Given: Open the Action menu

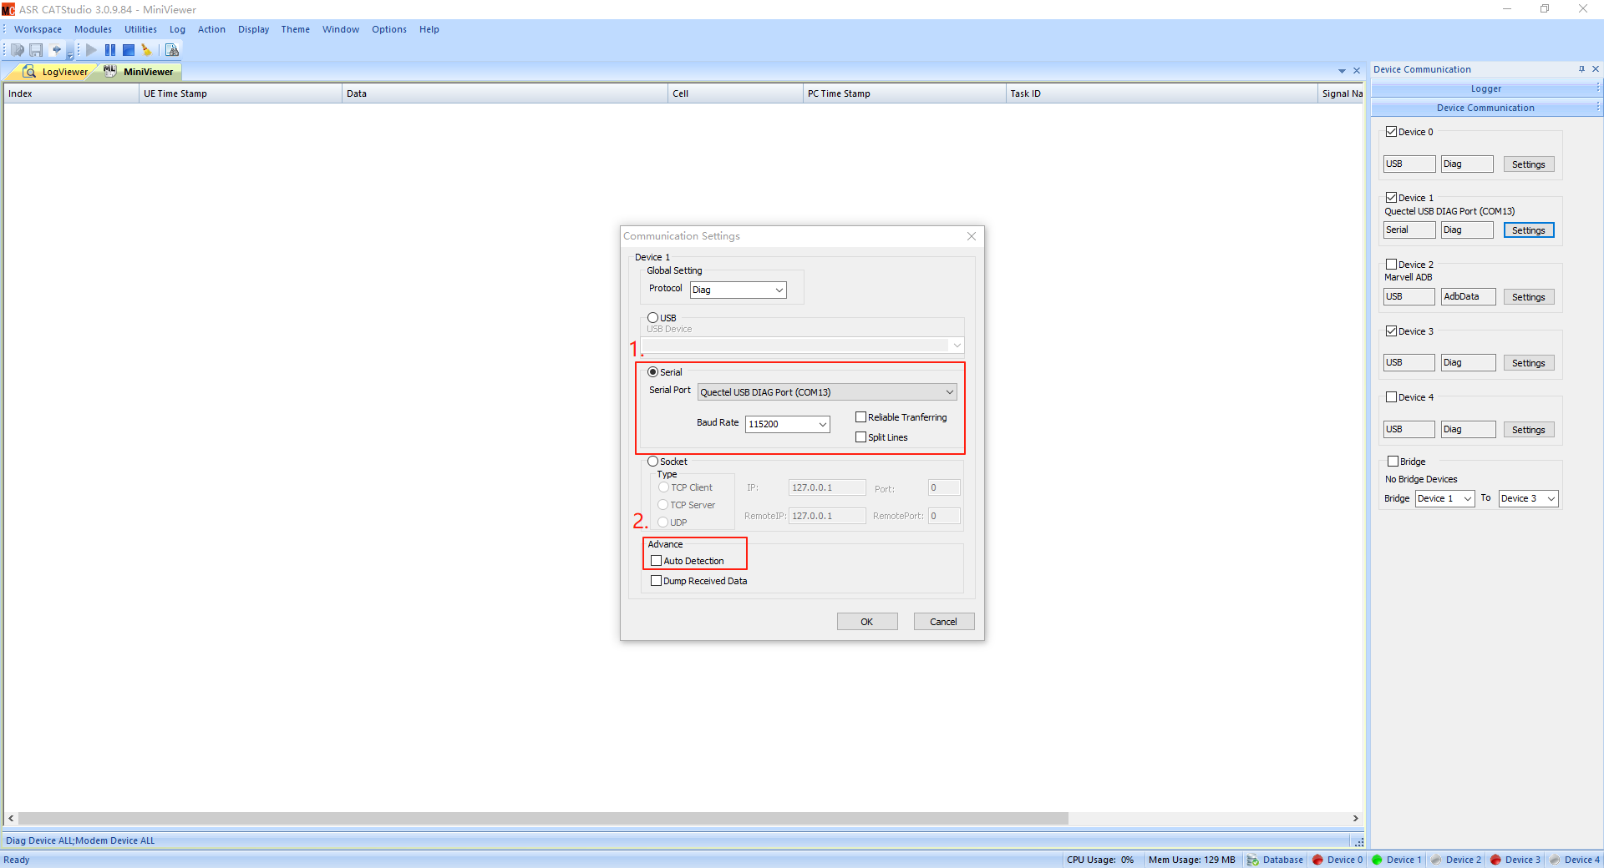Looking at the screenshot, I should click(x=211, y=29).
